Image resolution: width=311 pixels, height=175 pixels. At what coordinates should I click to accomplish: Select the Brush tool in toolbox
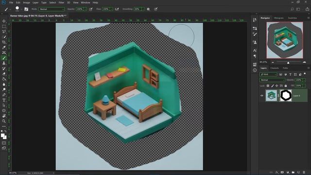(x=4, y=58)
